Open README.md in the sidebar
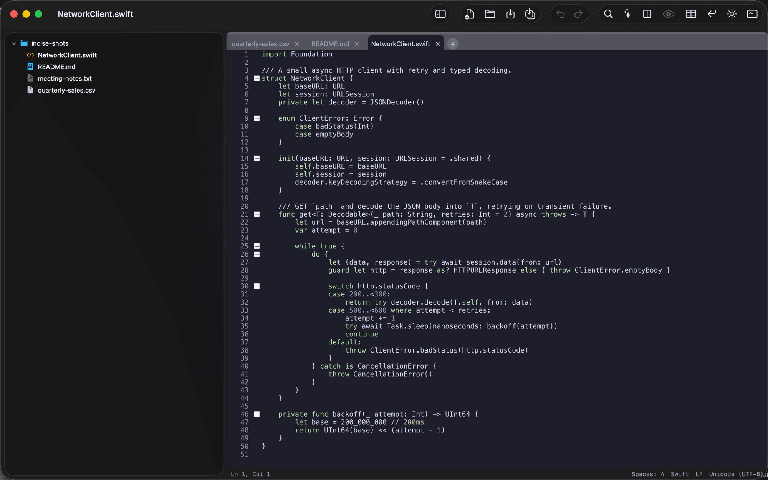 56,67
